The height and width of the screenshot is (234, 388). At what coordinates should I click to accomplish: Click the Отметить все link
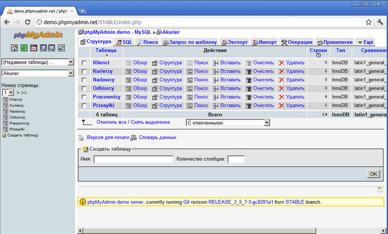[x=112, y=122]
